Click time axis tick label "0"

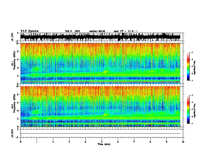point(21,142)
